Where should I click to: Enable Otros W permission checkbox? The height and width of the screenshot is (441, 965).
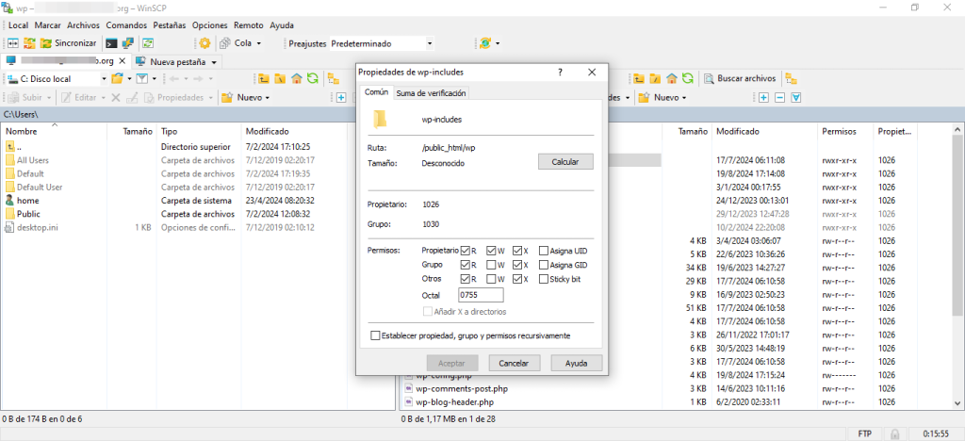[x=491, y=279]
